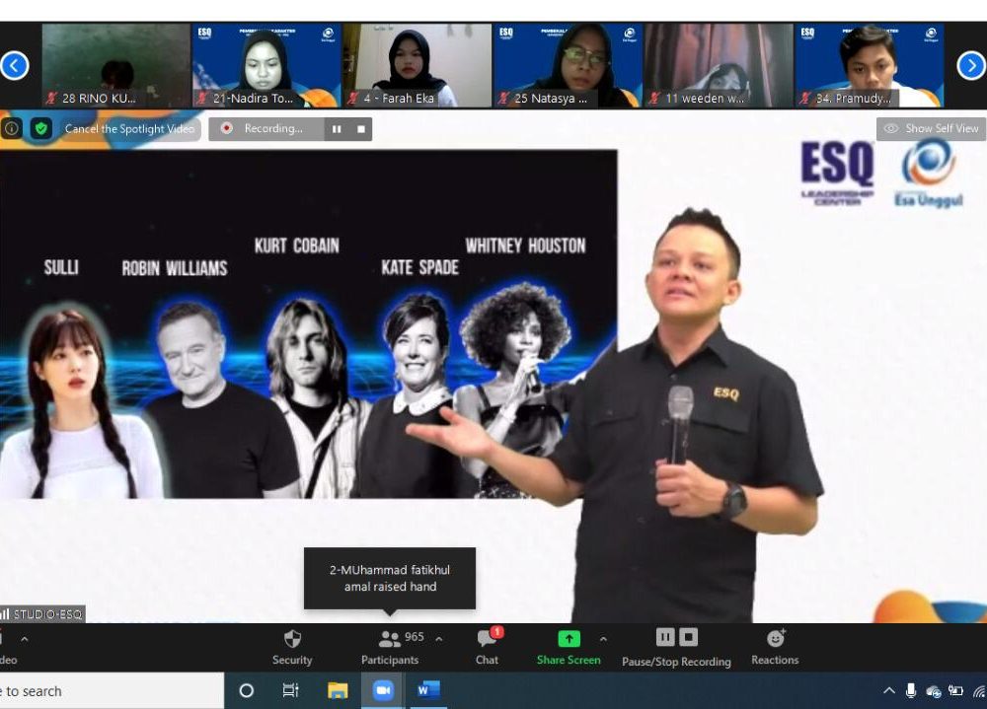Expand the caret next to Share Screen
Viewport: 987px width, 709px height.
[603, 638]
